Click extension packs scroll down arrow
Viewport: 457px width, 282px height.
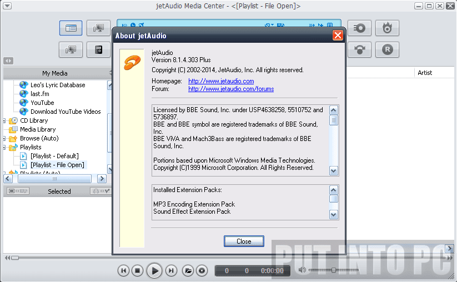[333, 215]
